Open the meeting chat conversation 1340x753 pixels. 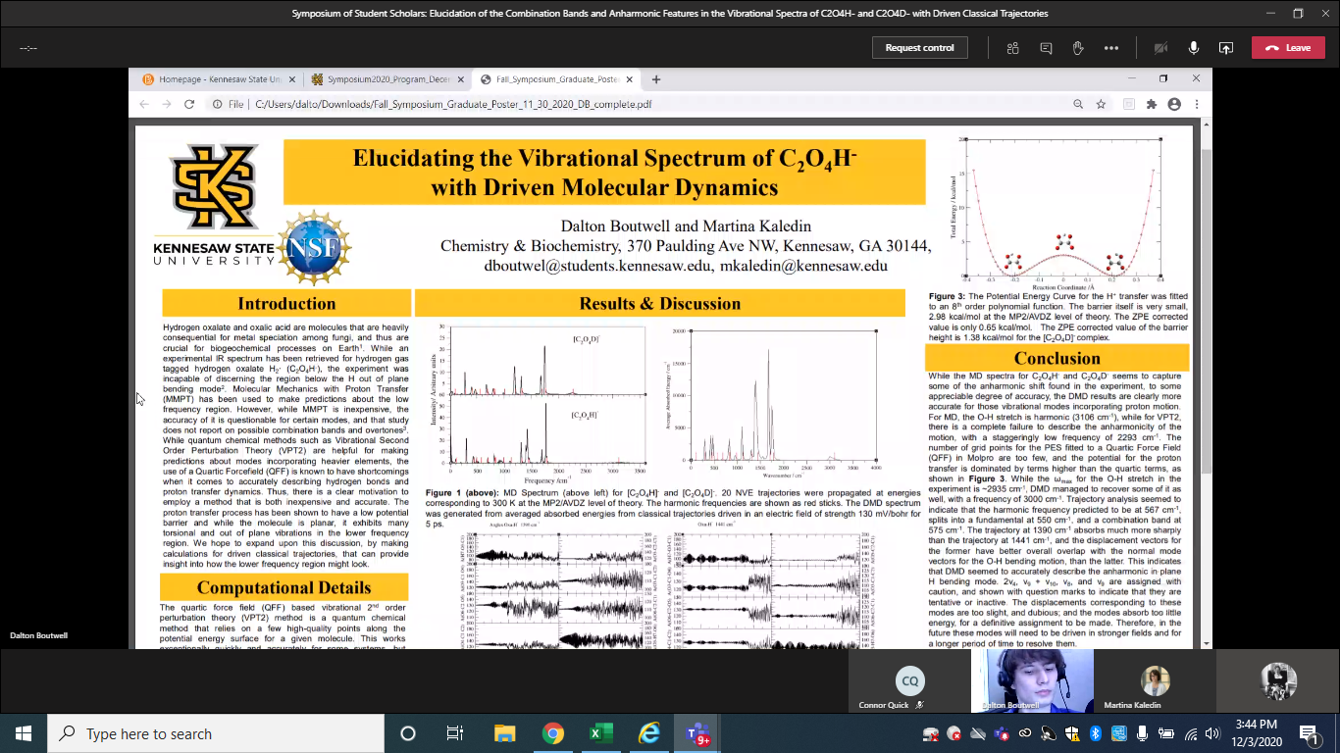(1046, 48)
